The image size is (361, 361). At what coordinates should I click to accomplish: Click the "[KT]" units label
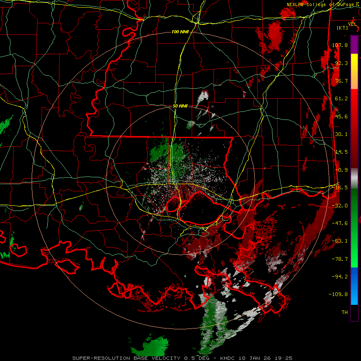click(343, 28)
